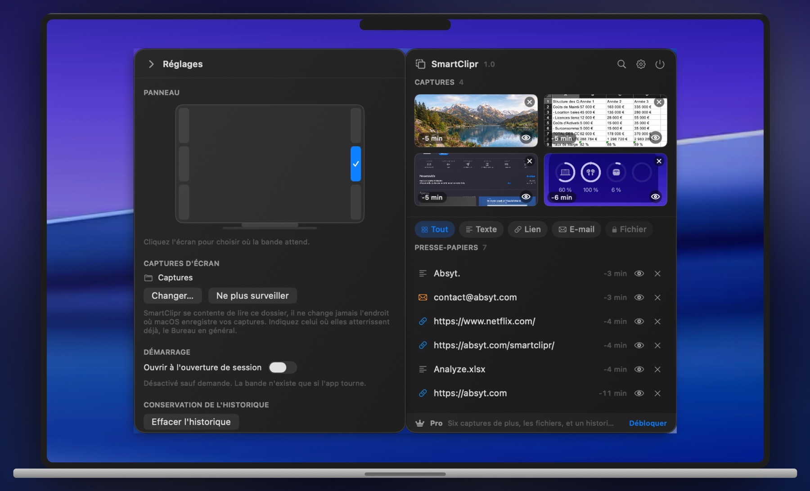Select the checked right-middle panel position
Screen dimensions: 810x491
pyautogui.click(x=355, y=164)
